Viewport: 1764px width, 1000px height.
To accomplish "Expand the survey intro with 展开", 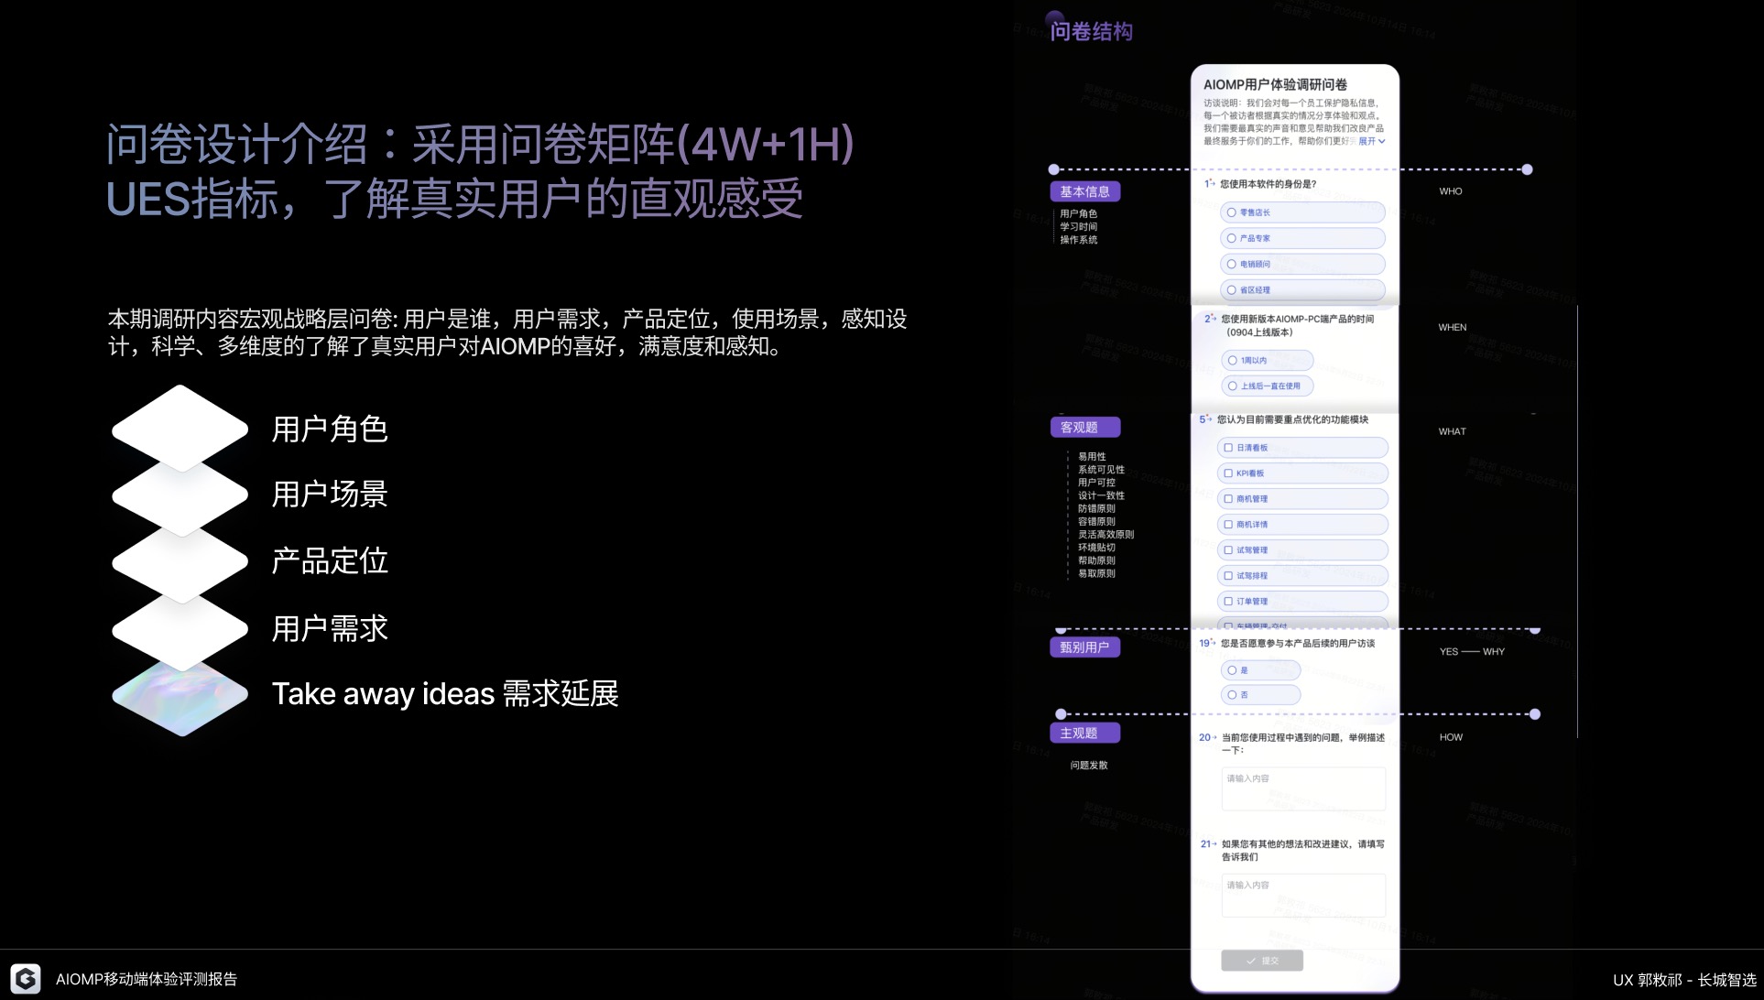I will pyautogui.click(x=1371, y=141).
